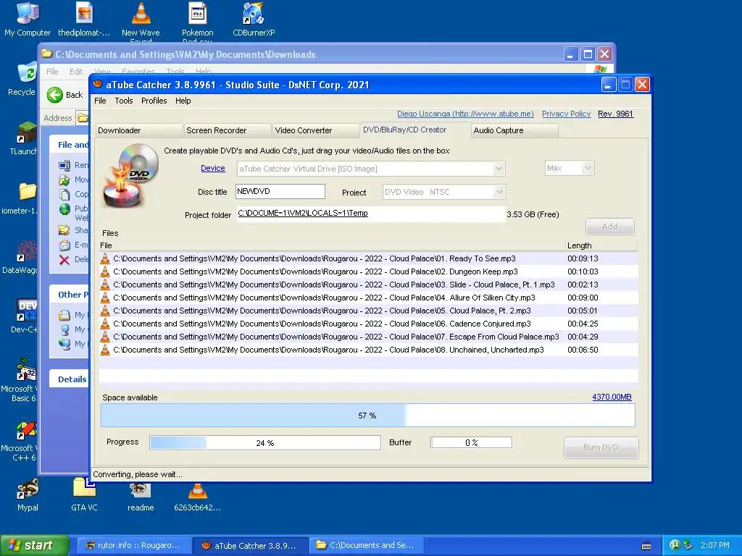
Task: Switch to Video Converter tab
Action: point(316,130)
